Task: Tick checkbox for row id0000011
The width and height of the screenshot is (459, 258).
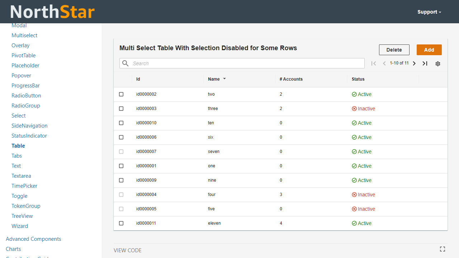Action: [x=121, y=223]
